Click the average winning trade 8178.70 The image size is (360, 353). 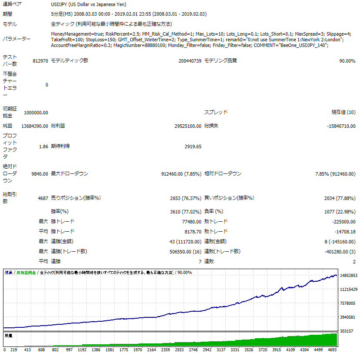pos(193,232)
